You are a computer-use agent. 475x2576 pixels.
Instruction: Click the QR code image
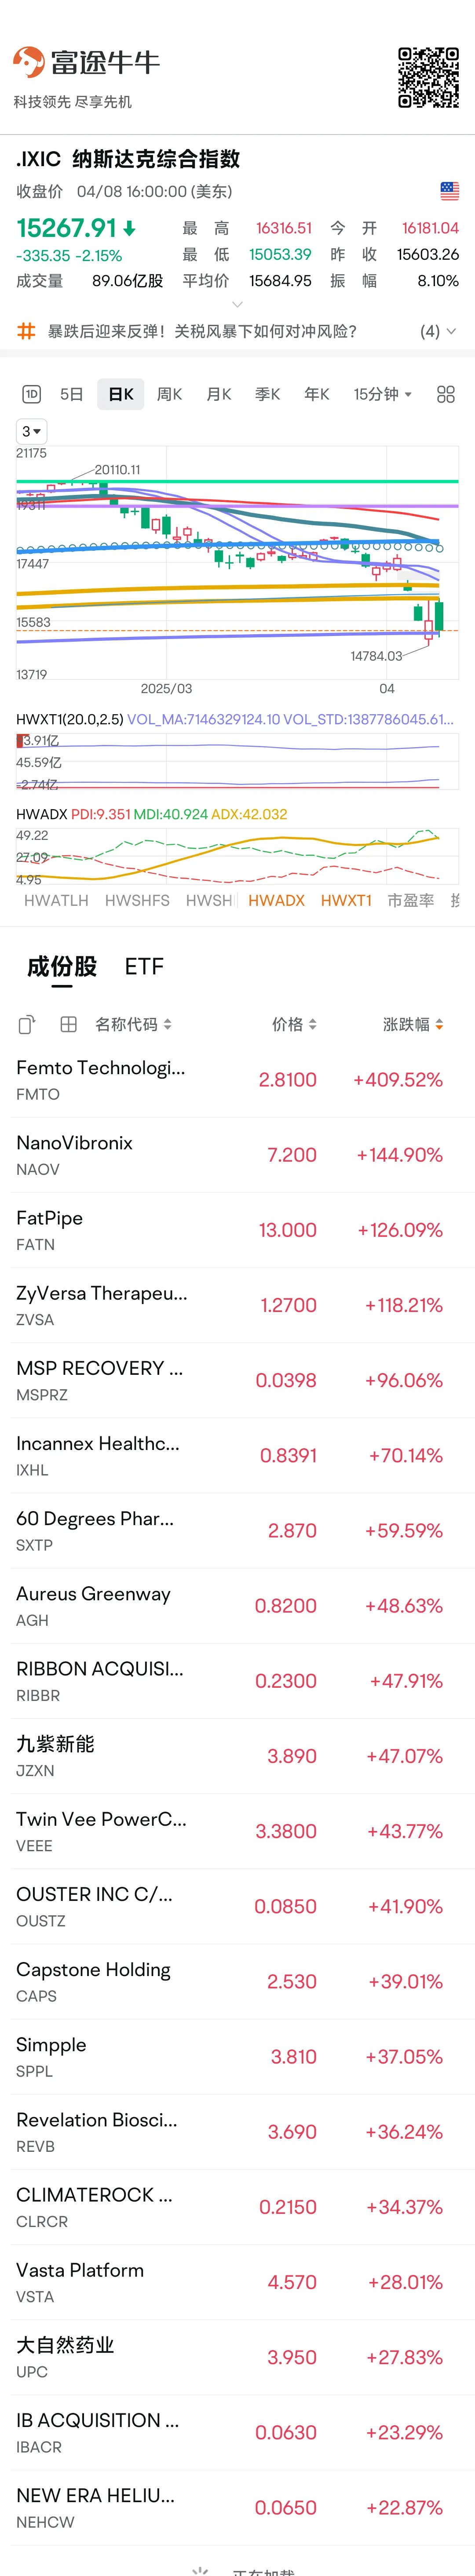(x=428, y=76)
